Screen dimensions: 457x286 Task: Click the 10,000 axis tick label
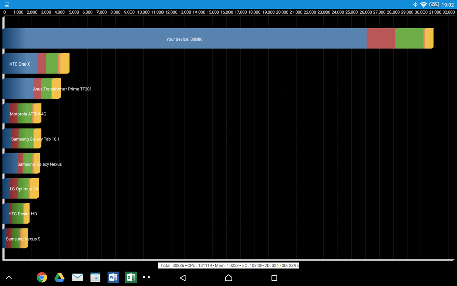tap(143, 12)
